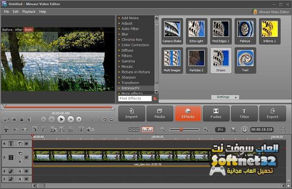Click the 10 s timeline scale indicator
The image size is (292, 189).
220,130
